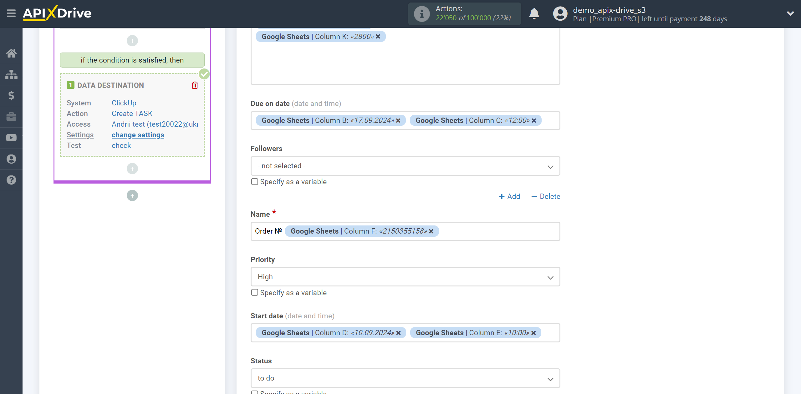Viewport: 801px width, 394px height.
Task: Click the actions info icon
Action: click(x=421, y=14)
